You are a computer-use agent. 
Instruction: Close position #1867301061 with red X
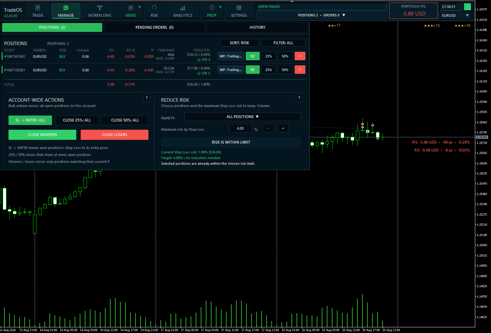300,56
